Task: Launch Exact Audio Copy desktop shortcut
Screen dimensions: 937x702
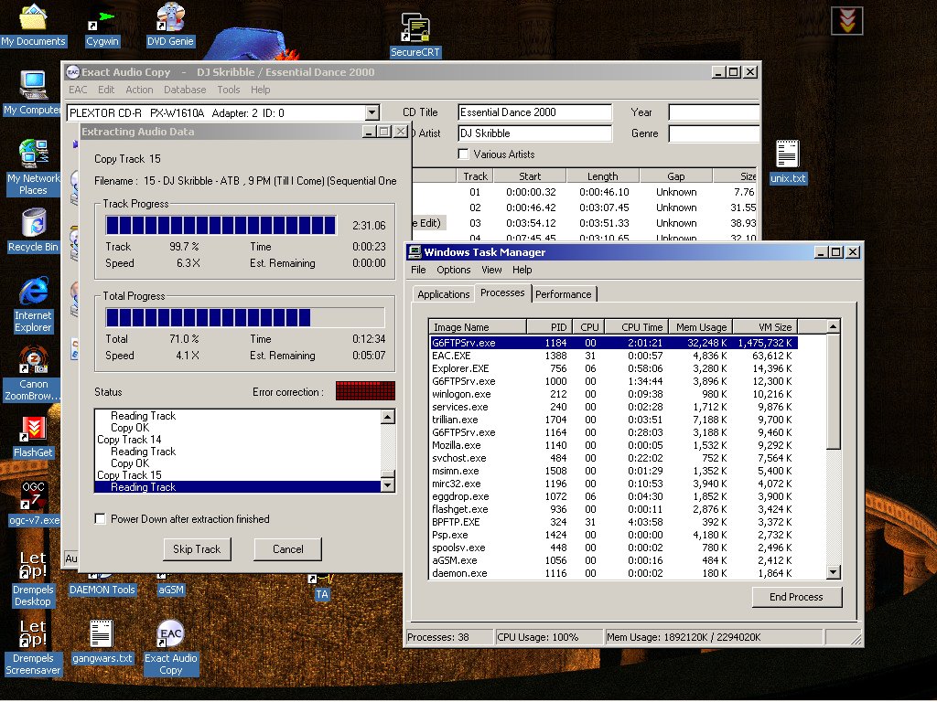Action: tap(170, 635)
